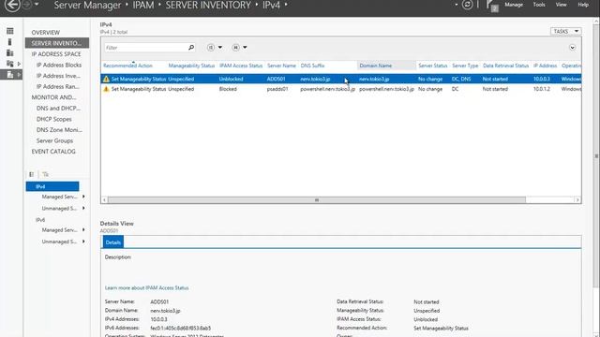This screenshot has width=600, height=337.
Task: Sort by DNS Suffix column
Action: tap(312, 66)
